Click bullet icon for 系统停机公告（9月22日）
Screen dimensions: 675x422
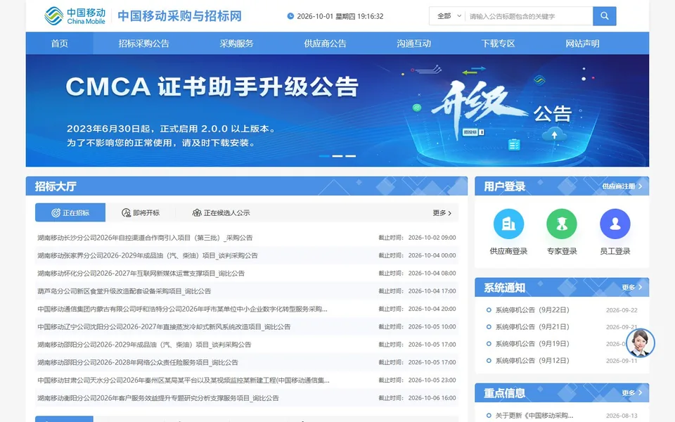pyautogui.click(x=489, y=310)
